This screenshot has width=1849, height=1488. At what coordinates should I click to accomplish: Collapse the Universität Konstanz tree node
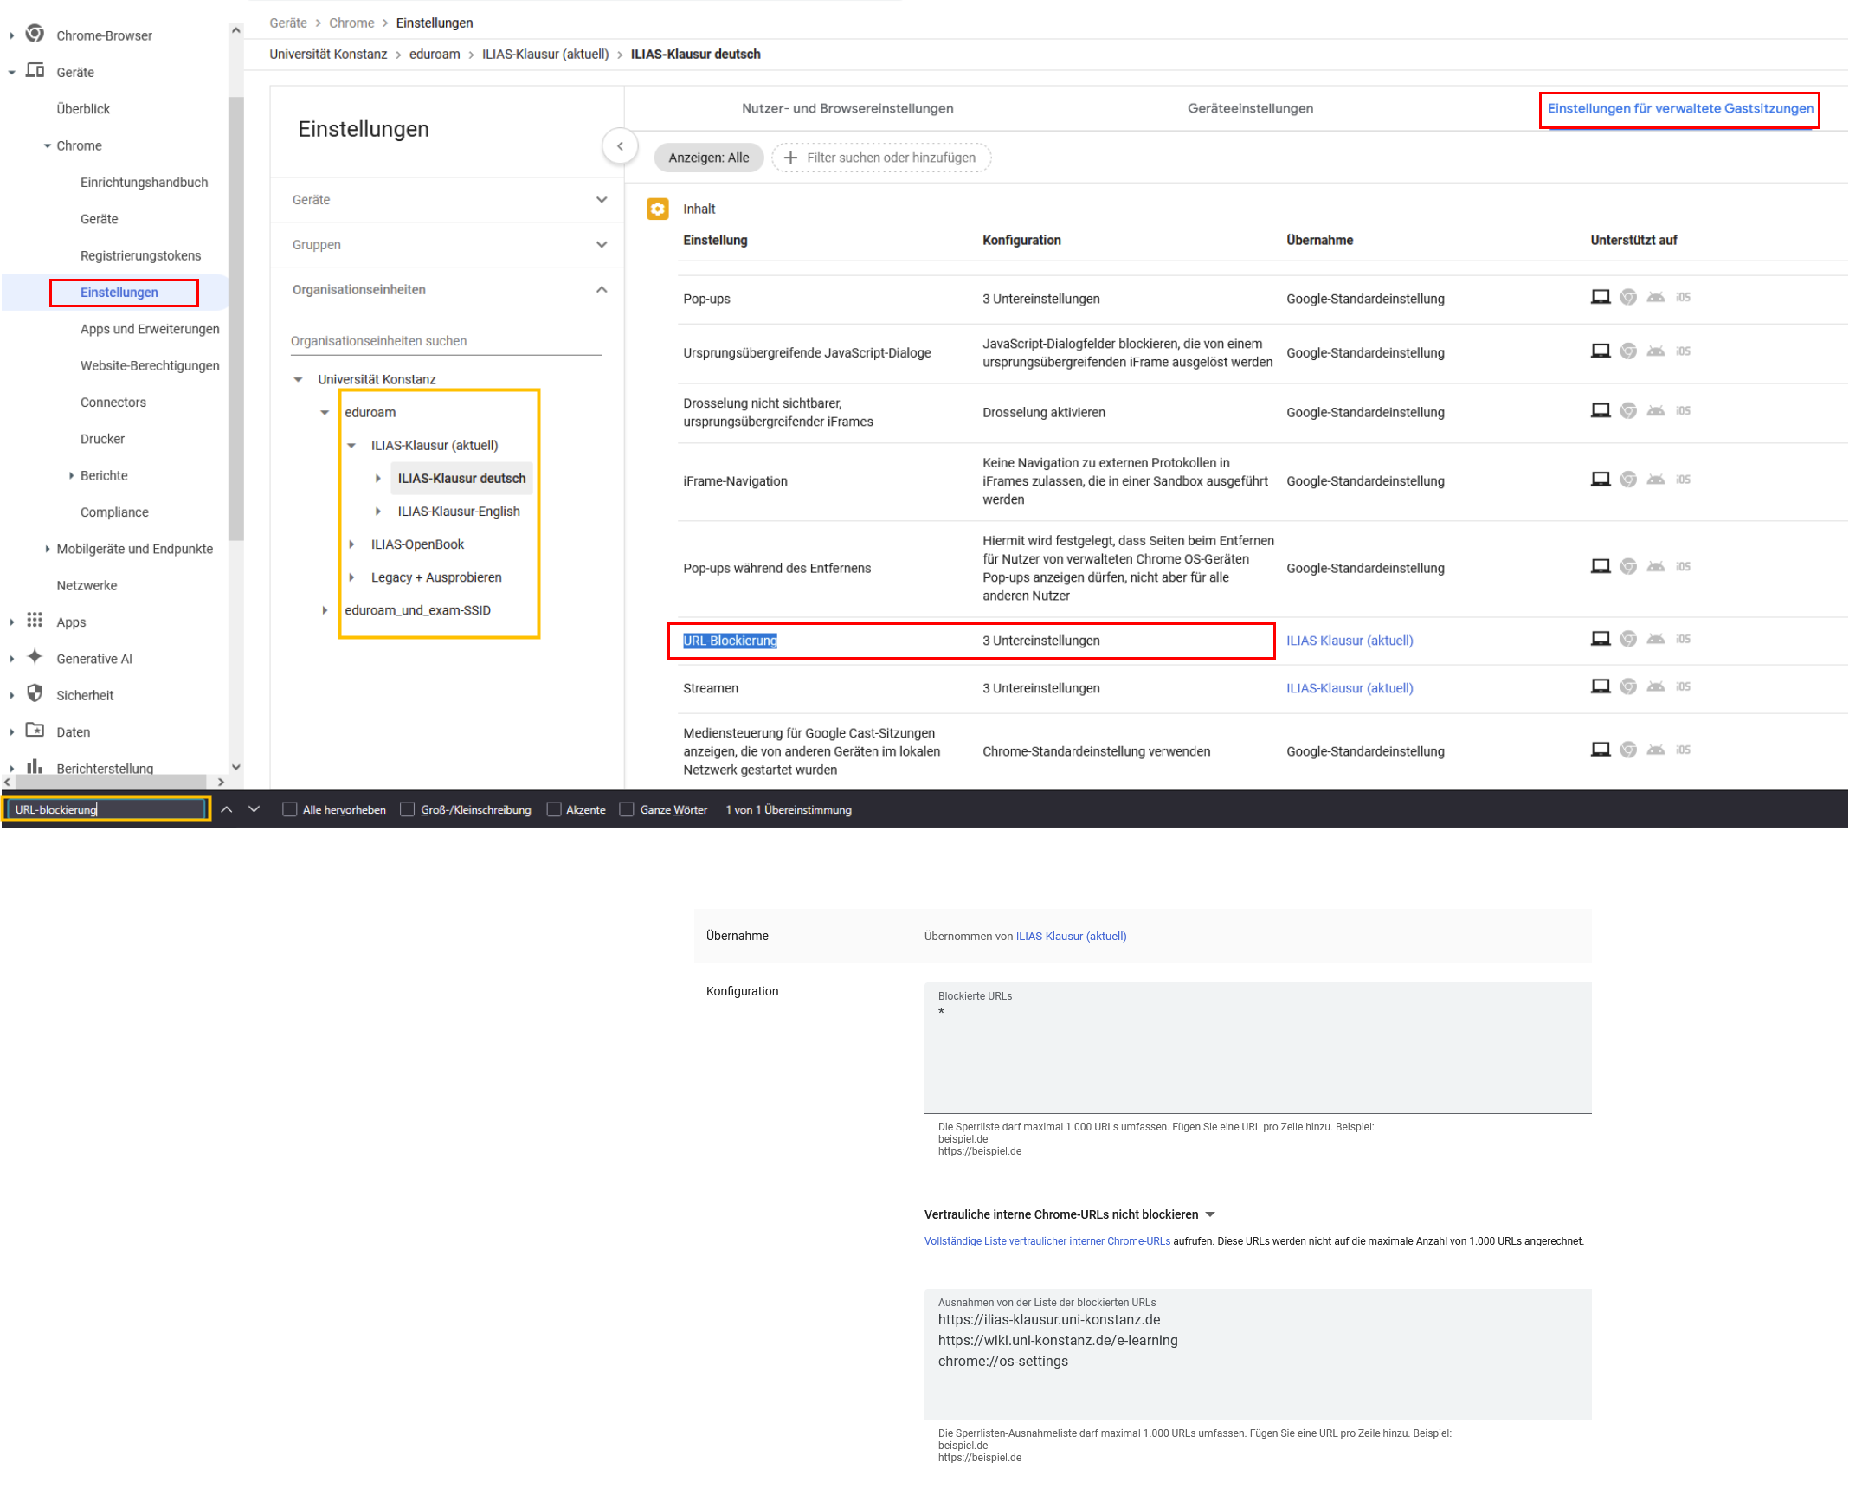(x=299, y=379)
